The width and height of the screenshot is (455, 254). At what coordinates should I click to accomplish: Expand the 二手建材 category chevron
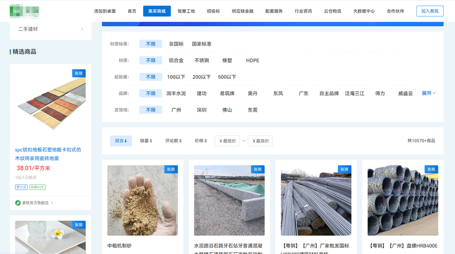pyautogui.click(x=82, y=29)
